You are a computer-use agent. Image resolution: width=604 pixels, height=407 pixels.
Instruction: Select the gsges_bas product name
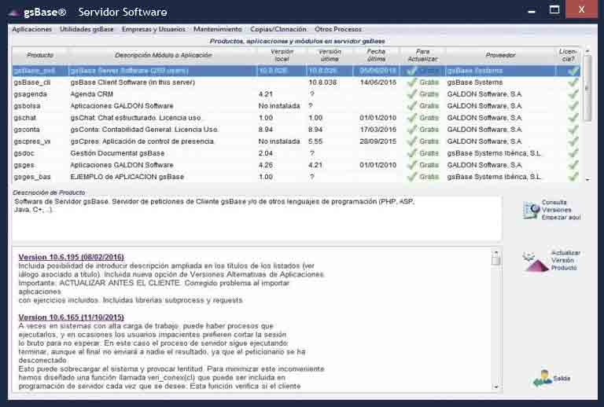[32, 177]
